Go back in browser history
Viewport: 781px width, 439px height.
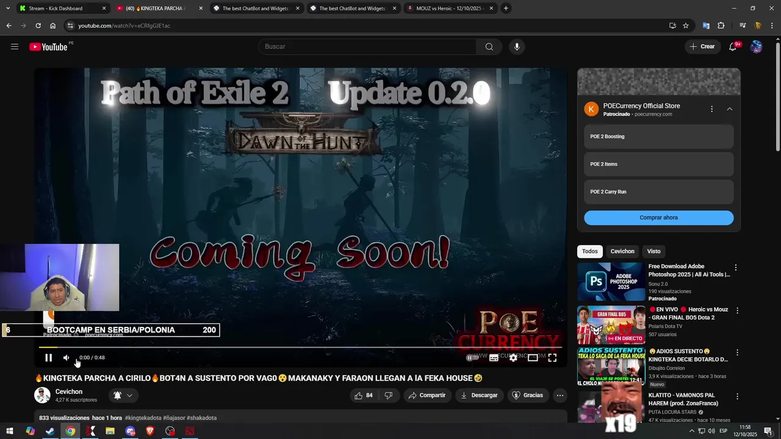[9, 26]
